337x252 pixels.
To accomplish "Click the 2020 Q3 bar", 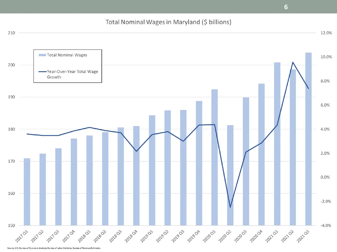I will pyautogui.click(x=246, y=161).
